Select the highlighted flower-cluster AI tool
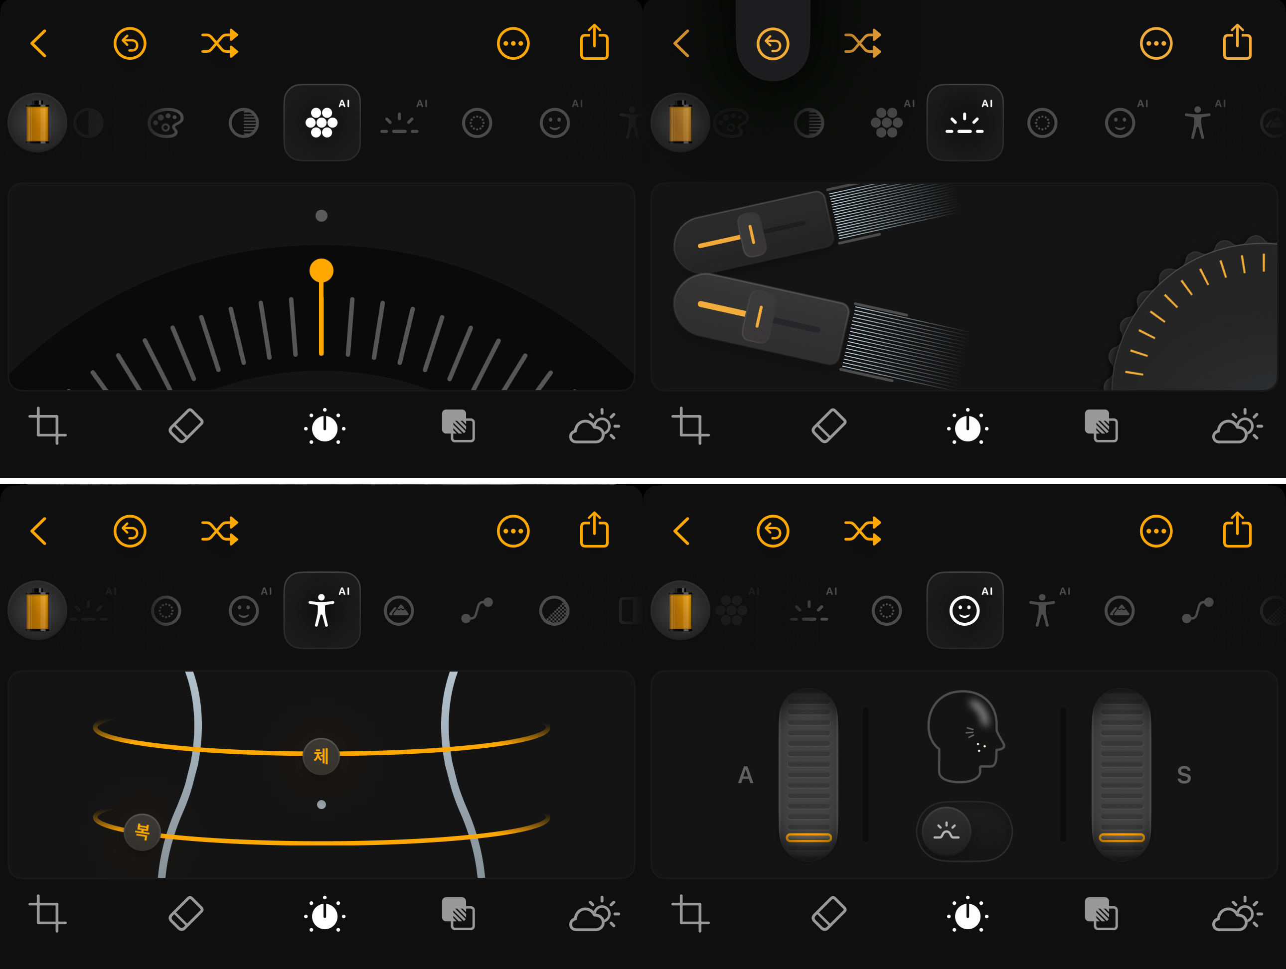1286x969 pixels. [x=321, y=123]
